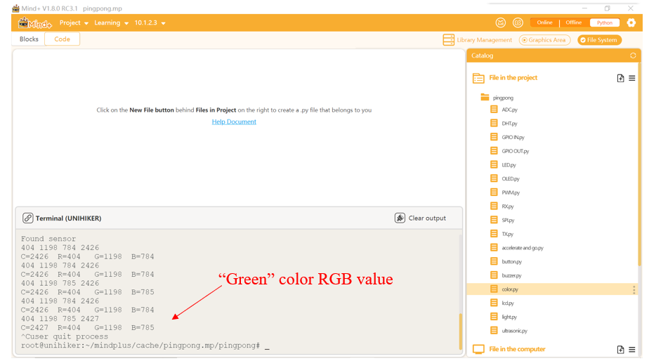Refresh the Catalog panel
The height and width of the screenshot is (361, 649).
pos(633,55)
